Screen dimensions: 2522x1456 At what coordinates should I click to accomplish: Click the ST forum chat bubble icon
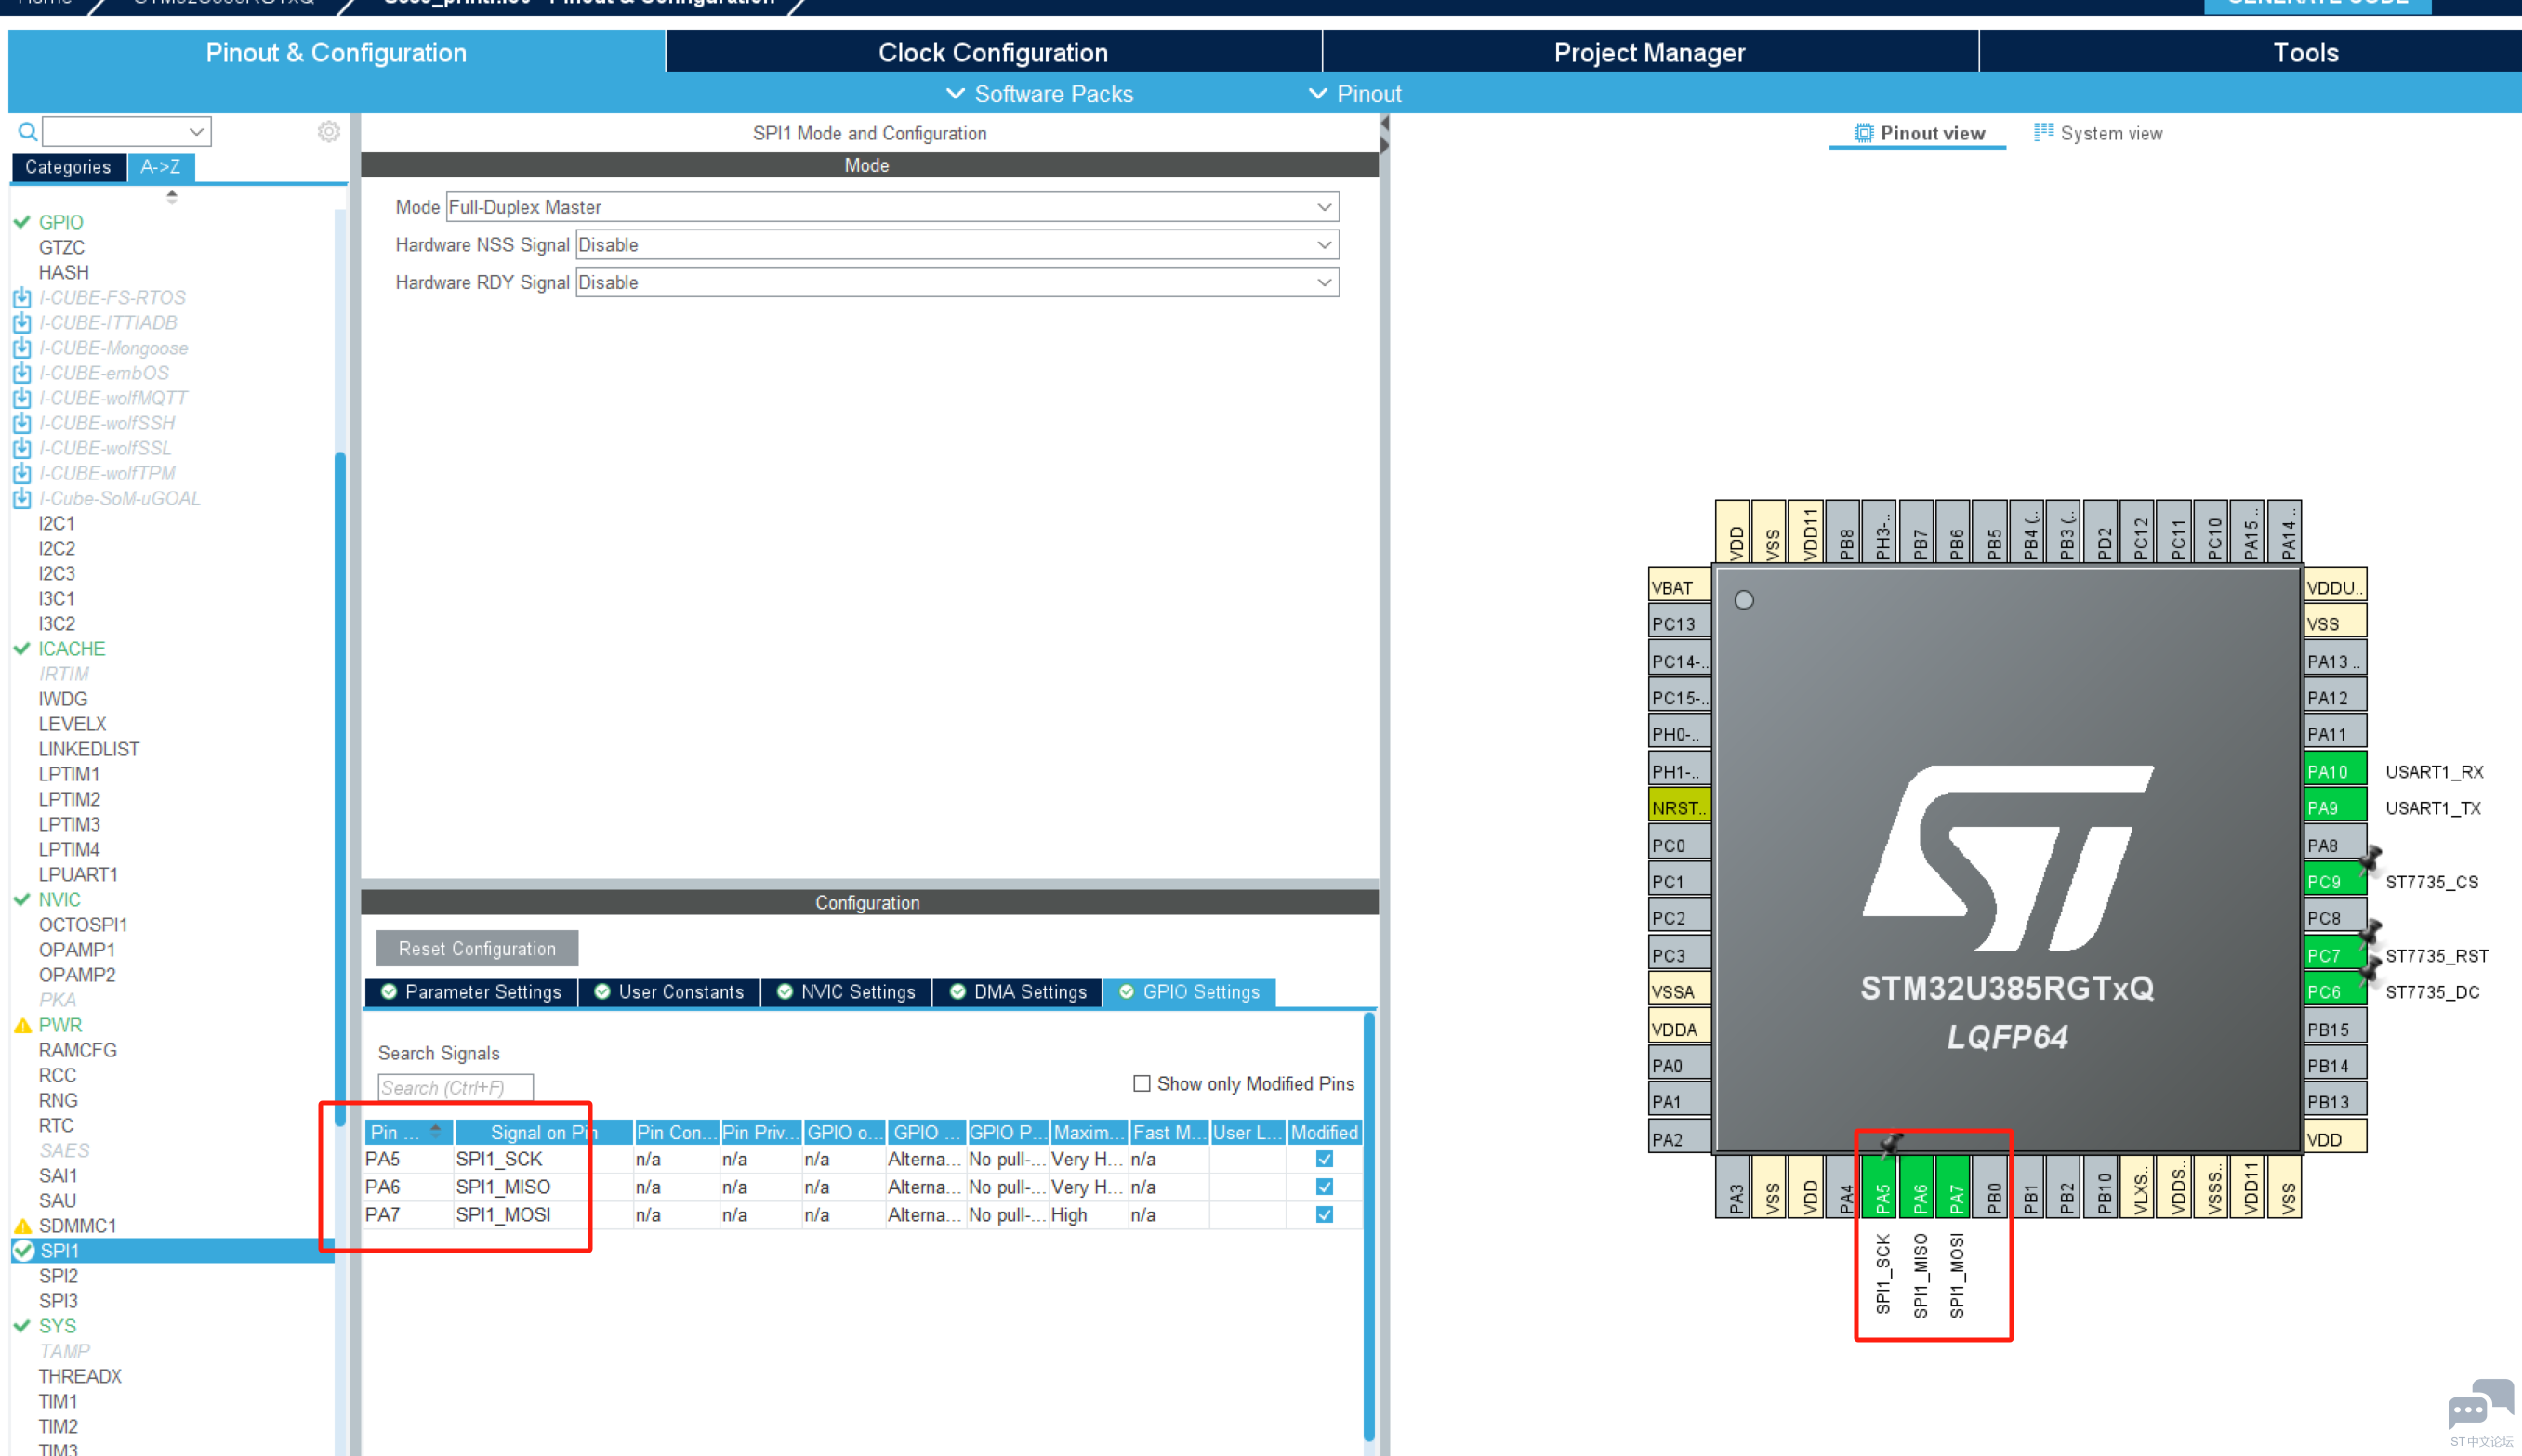point(2480,1405)
